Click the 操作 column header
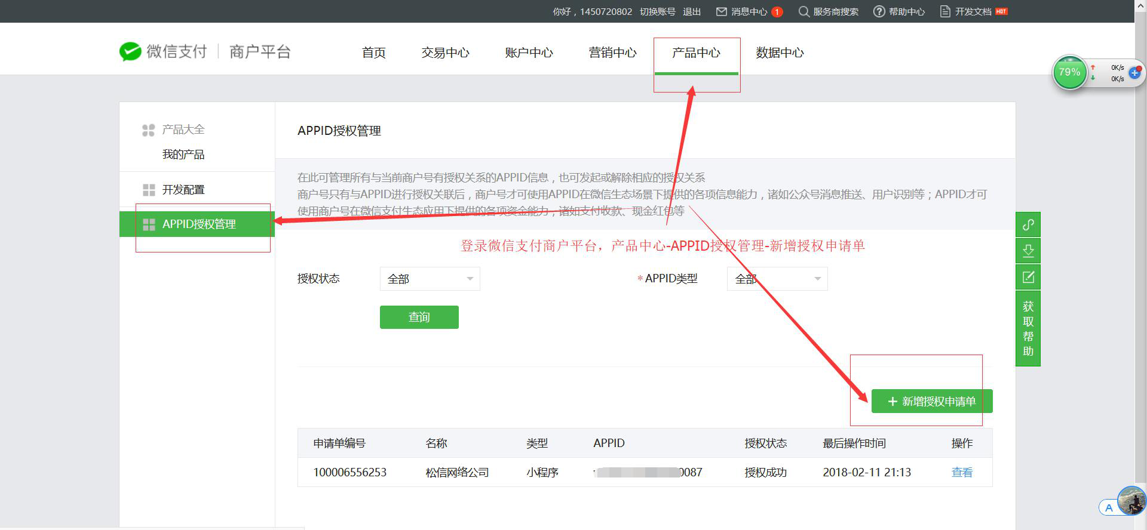The width and height of the screenshot is (1147, 530). point(962,443)
